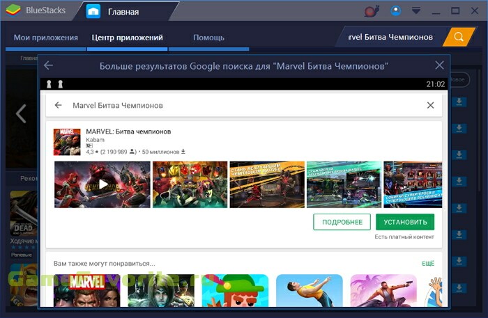
Task: Click the MARVEL: Битва чемпионов title
Action: click(x=128, y=132)
